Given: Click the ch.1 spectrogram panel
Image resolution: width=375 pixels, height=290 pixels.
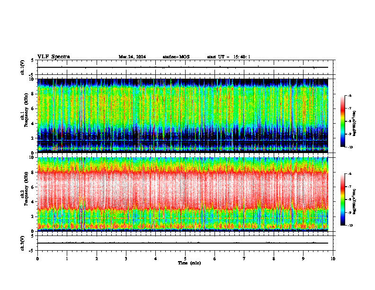Looking at the screenshot, I should [183, 116].
